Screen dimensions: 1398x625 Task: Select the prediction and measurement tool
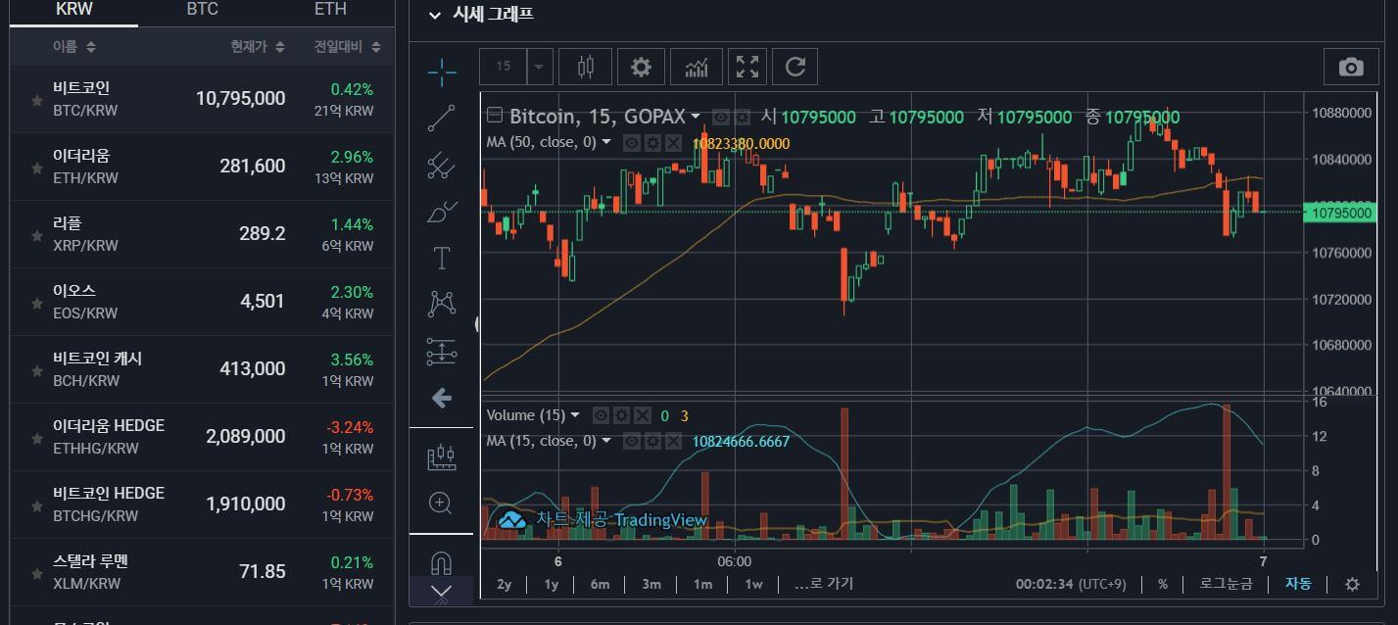click(442, 351)
